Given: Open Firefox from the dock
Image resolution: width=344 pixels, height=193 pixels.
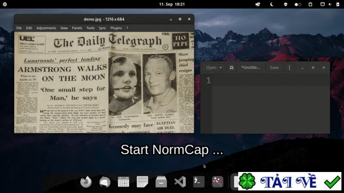Looking at the screenshot, I should tap(86, 182).
